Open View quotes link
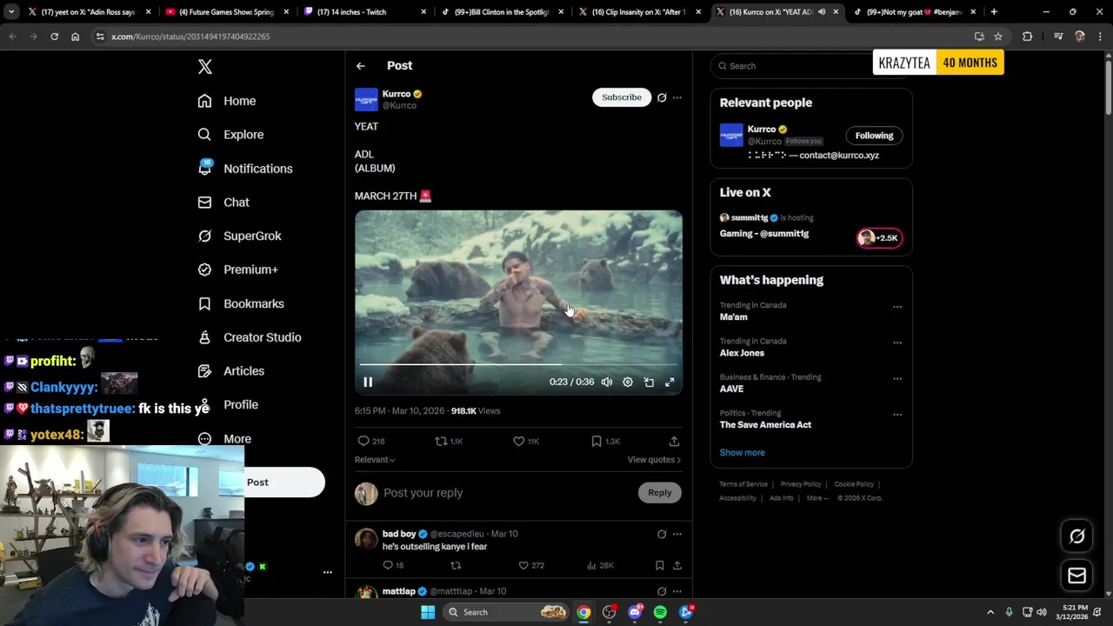 [654, 459]
